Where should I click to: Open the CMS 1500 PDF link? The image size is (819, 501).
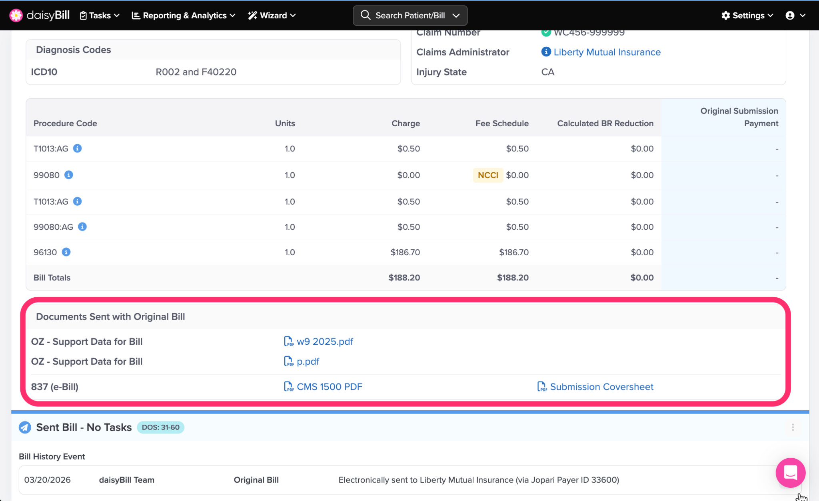[329, 387]
